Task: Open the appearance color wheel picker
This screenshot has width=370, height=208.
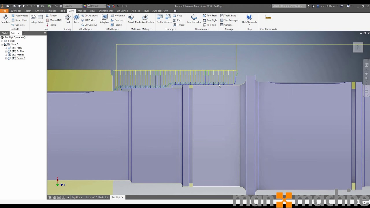Action: coord(85,6)
